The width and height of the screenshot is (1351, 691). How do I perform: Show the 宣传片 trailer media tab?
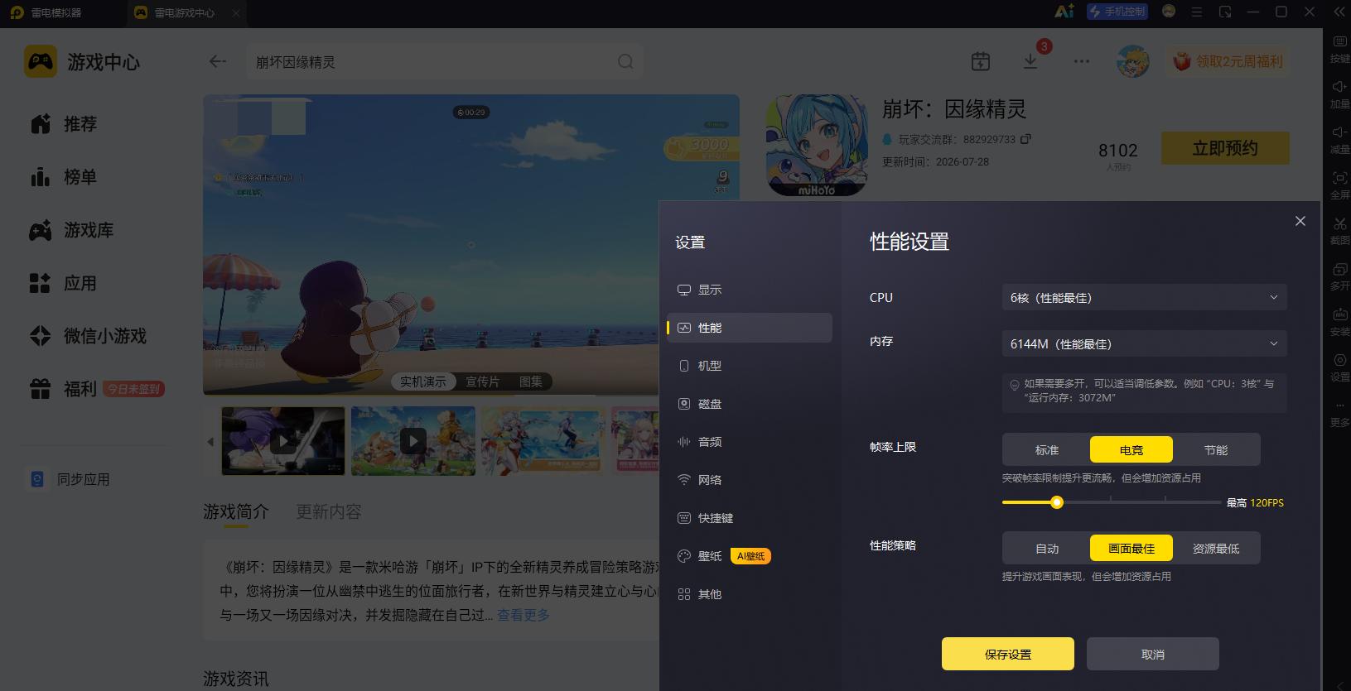(x=482, y=381)
